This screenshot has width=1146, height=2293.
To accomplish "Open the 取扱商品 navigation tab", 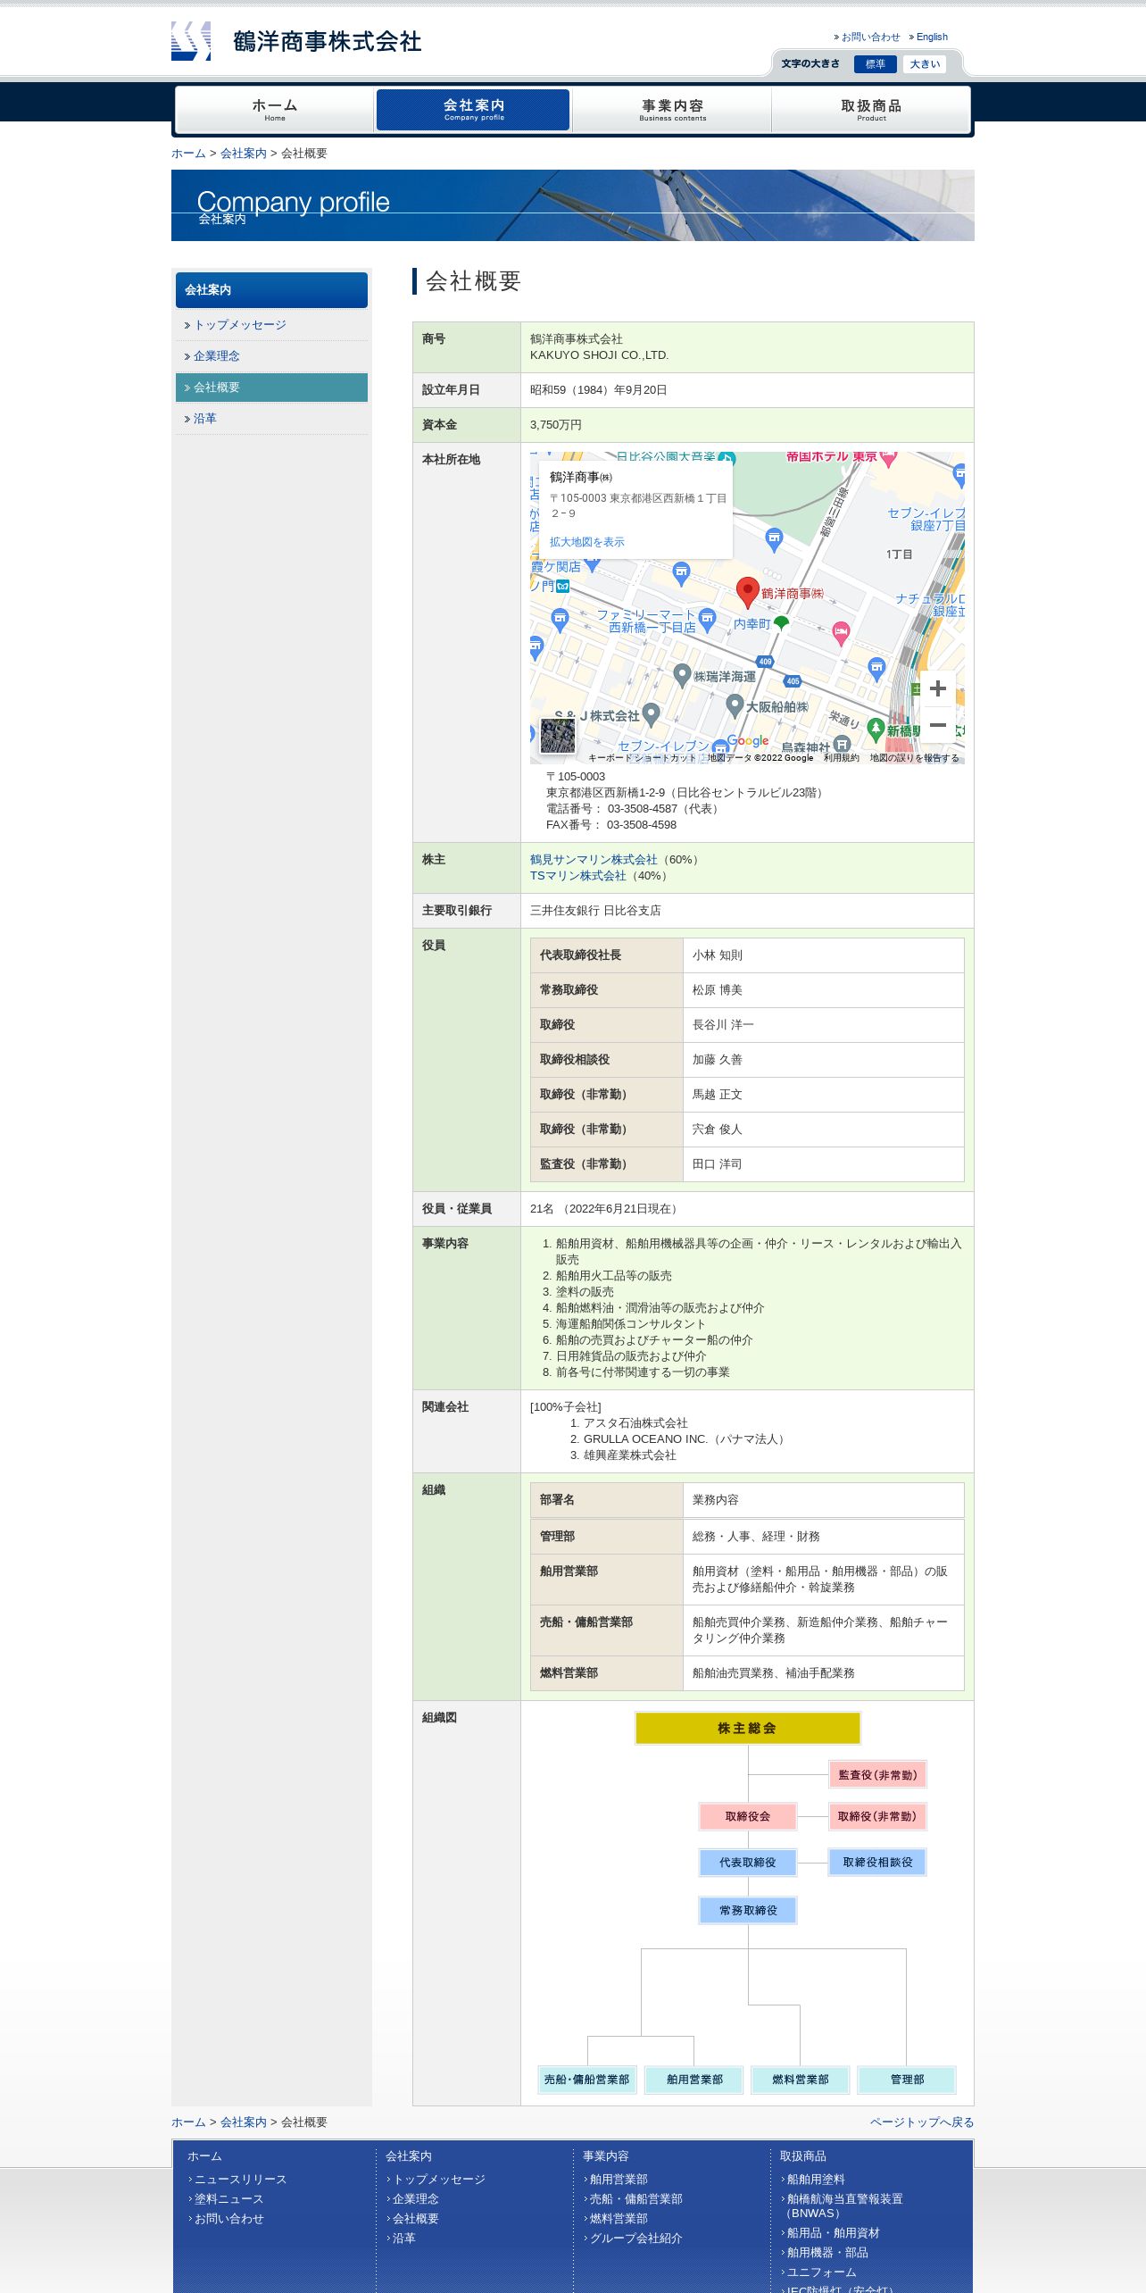I will (x=871, y=110).
